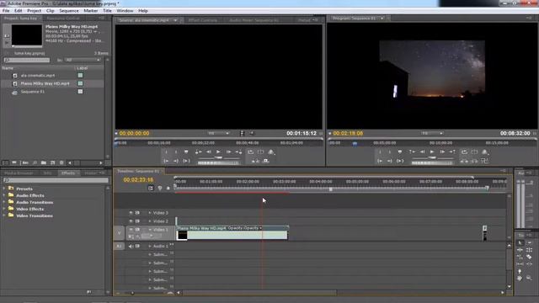Switch Project panel to list view

[6, 162]
